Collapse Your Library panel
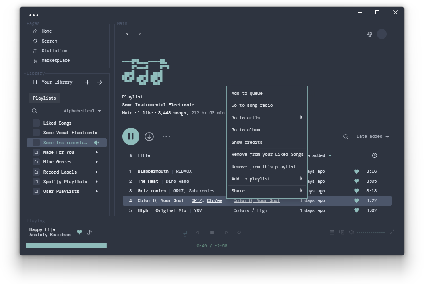This screenshot has width=424, height=284. coord(53,82)
